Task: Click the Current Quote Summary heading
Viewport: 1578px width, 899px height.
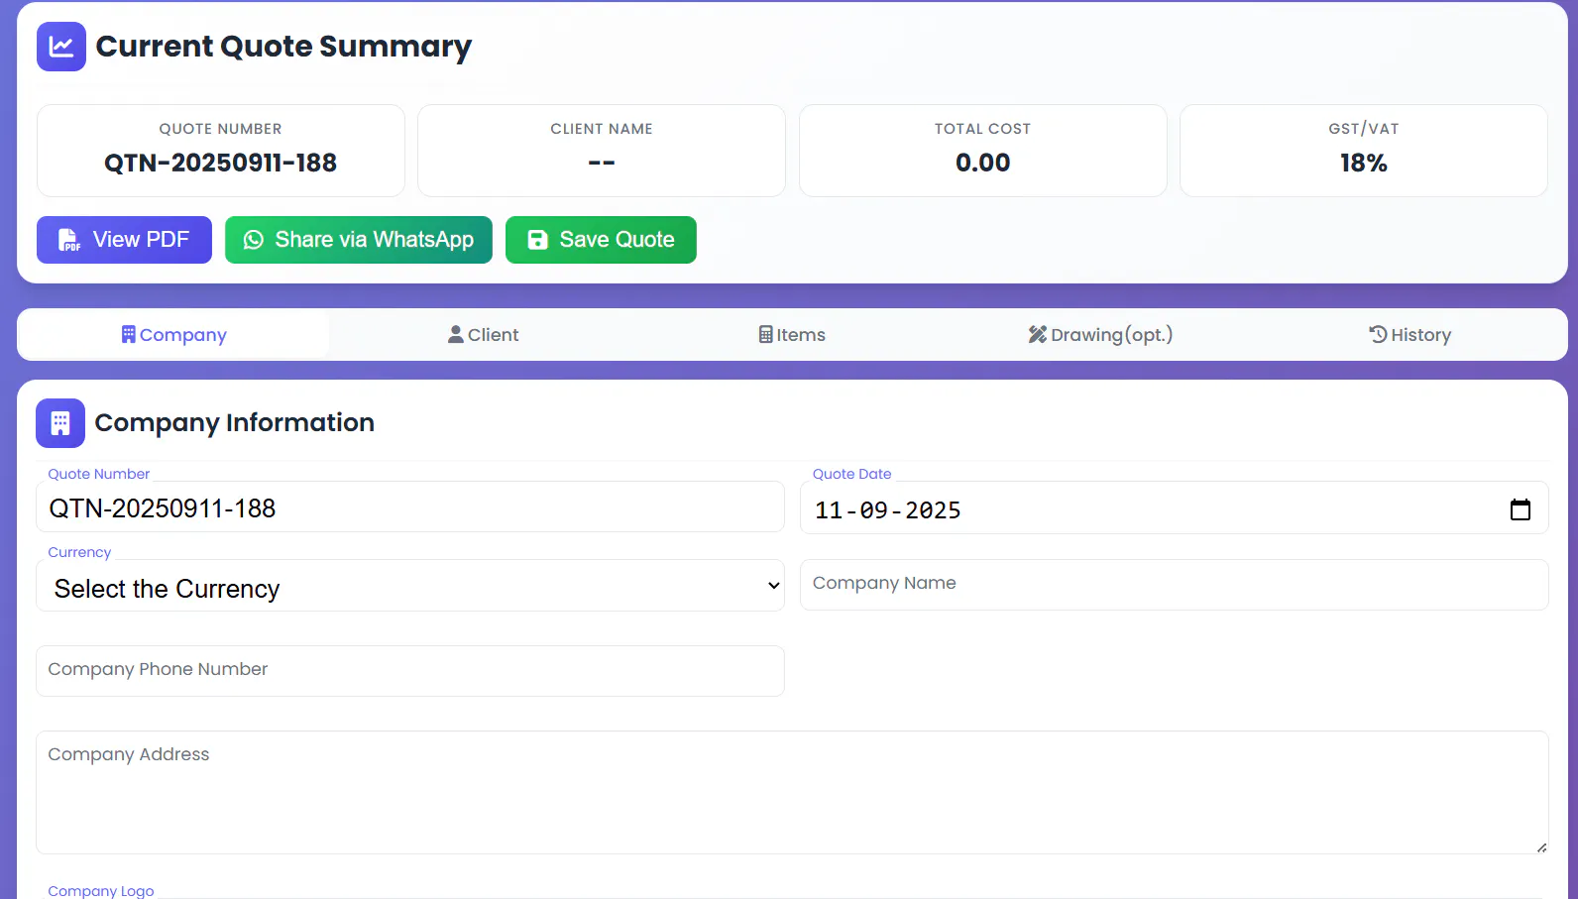Action: click(283, 47)
